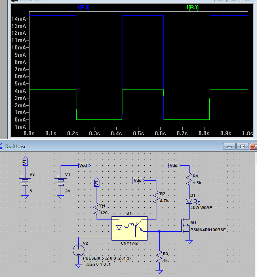Click the R1 resistor symbol
The width and height of the screenshot is (257, 277).
(x=97, y=209)
